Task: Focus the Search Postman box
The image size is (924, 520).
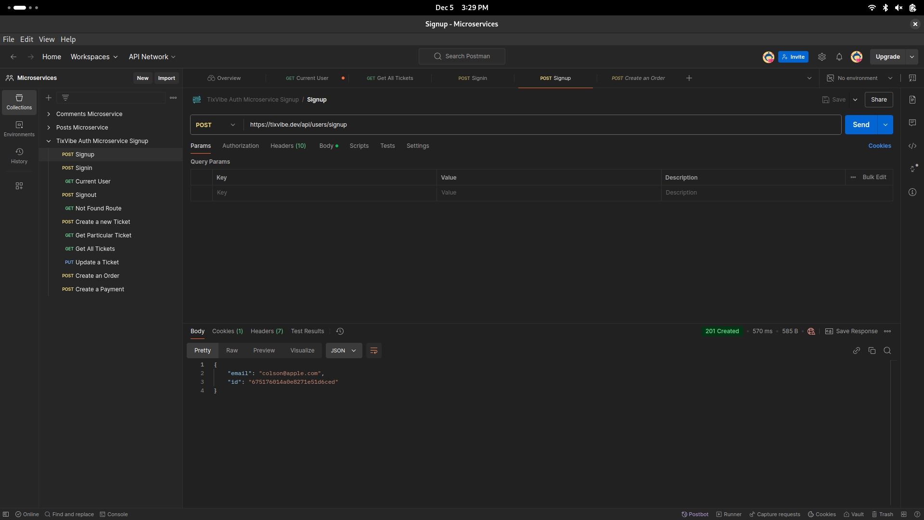Action: [x=462, y=56]
